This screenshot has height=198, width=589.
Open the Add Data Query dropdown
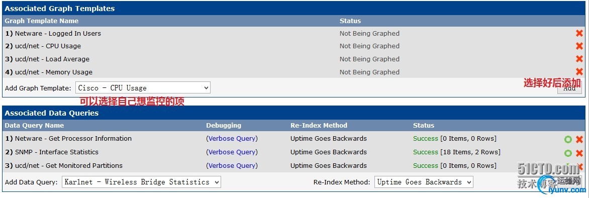[x=141, y=182]
